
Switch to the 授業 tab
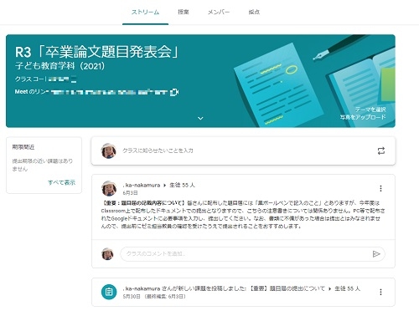click(x=184, y=12)
